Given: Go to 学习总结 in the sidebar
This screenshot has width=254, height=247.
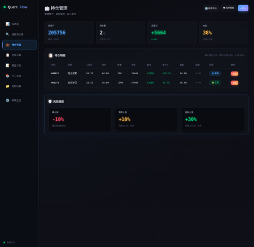Looking at the screenshot, I should tap(19, 76).
